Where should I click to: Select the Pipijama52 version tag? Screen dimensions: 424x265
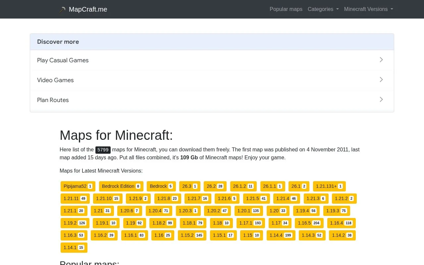click(78, 186)
